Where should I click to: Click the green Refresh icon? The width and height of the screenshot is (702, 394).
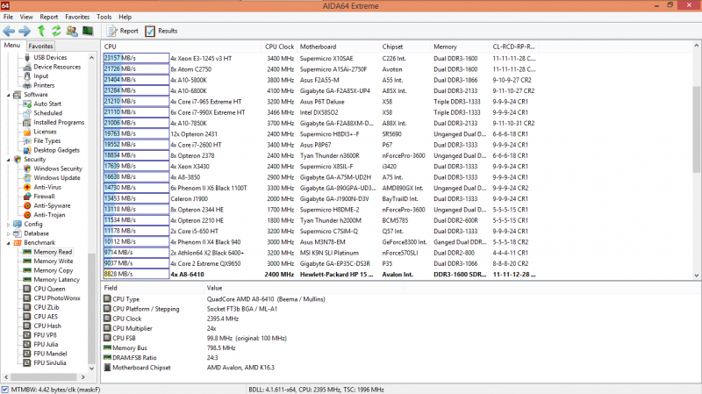tap(56, 31)
